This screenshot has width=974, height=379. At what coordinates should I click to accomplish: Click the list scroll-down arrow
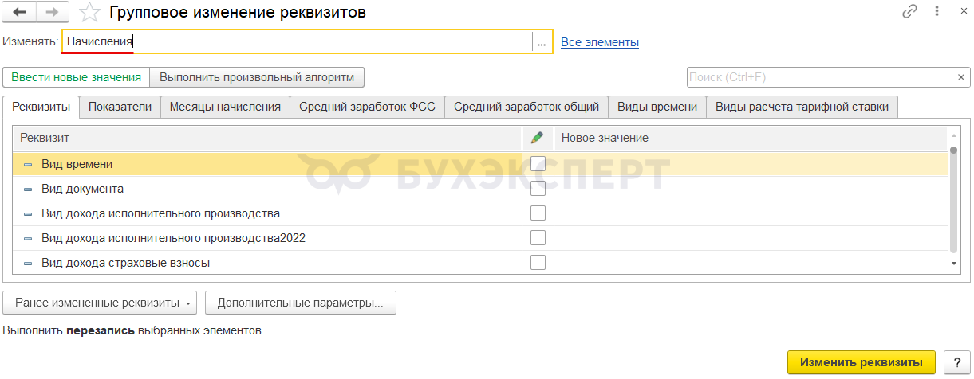[953, 263]
